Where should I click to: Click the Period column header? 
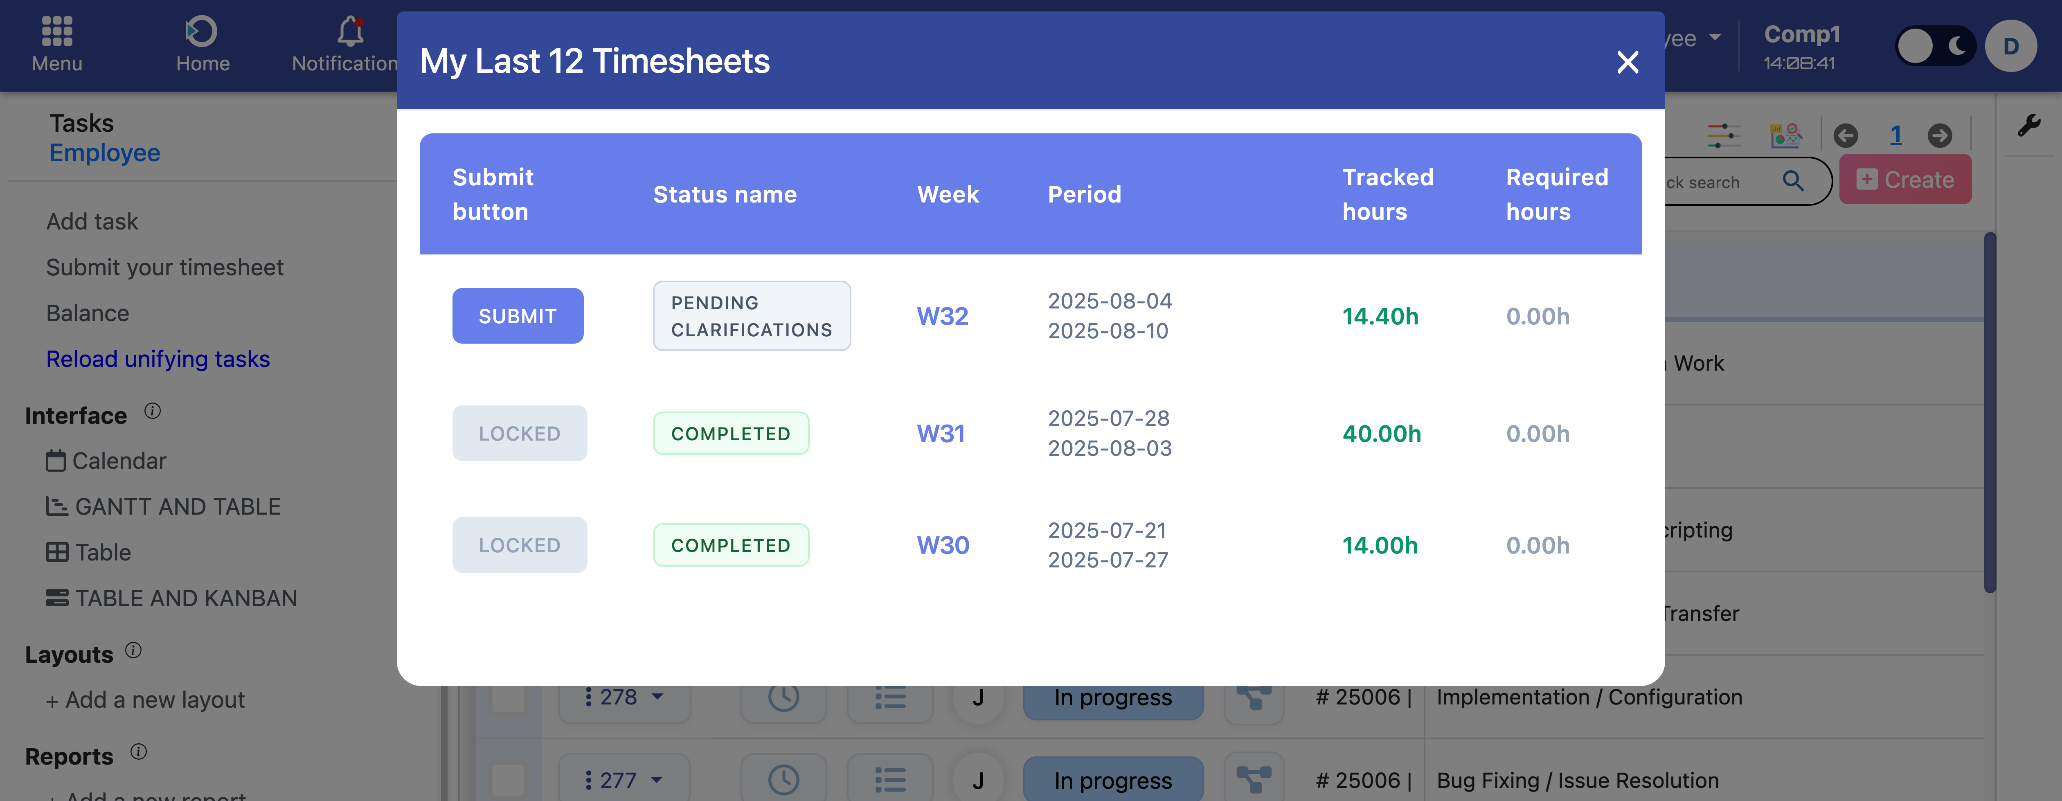(x=1085, y=194)
